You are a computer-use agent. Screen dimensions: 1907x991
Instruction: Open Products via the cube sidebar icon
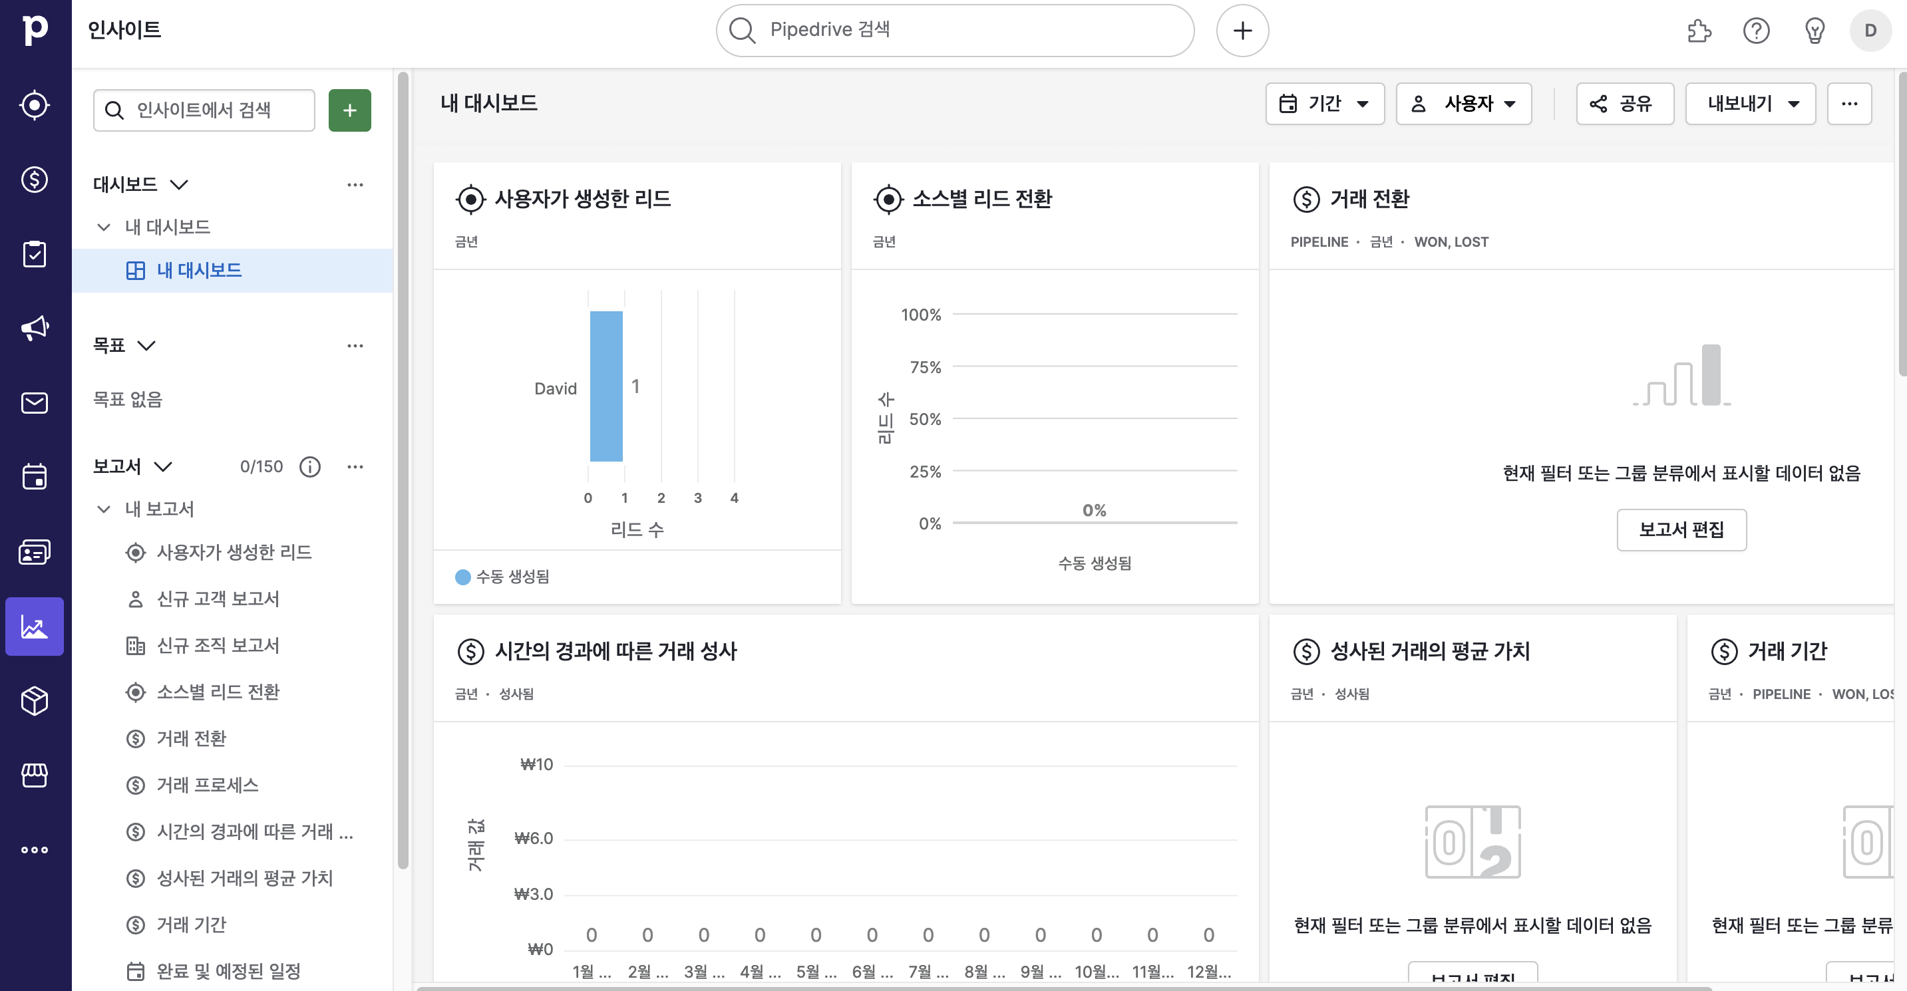[35, 700]
